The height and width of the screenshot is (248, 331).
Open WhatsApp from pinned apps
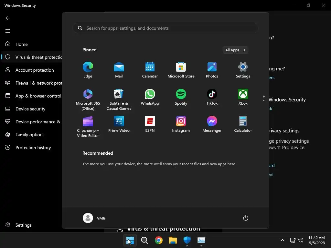point(150,97)
